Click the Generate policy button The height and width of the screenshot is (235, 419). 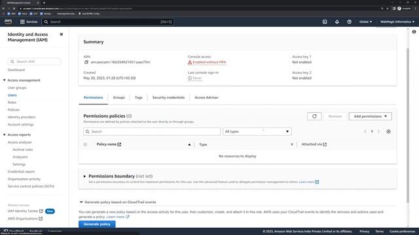[x=97, y=224]
